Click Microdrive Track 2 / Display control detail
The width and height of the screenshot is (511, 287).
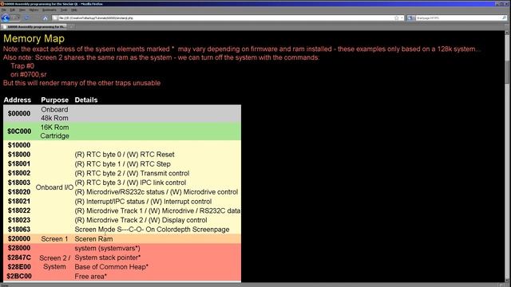click(141, 220)
